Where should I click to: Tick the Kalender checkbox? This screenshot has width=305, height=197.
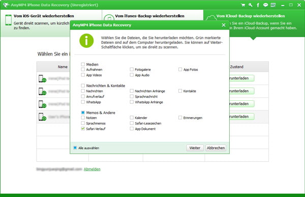coord(132,118)
